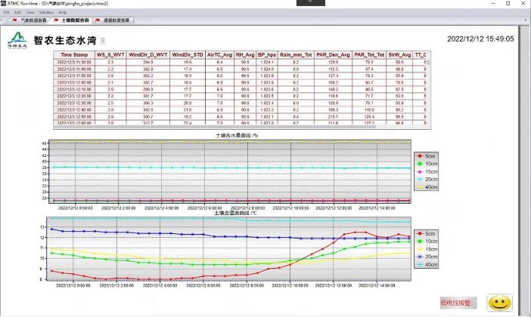Click the 10cm green marker in moisture legend

[x=420, y=164]
